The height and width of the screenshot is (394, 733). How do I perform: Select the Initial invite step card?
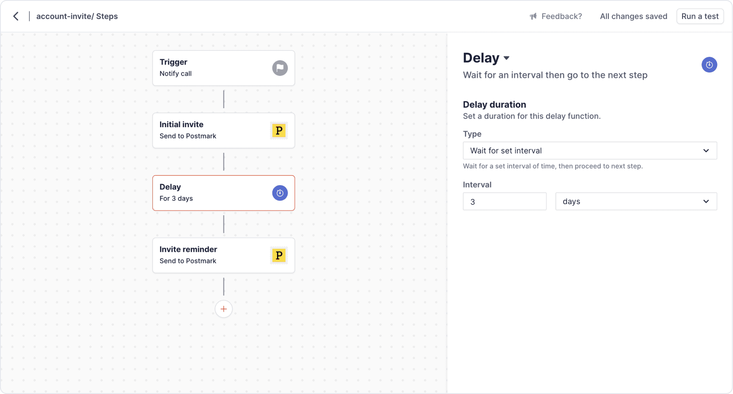tap(211, 130)
